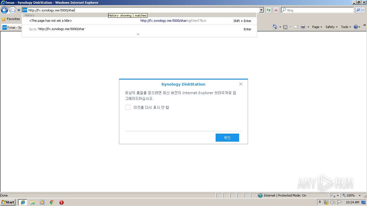The height and width of the screenshot is (206, 367).
Task: Open the Windows Start button
Action: [8, 202]
